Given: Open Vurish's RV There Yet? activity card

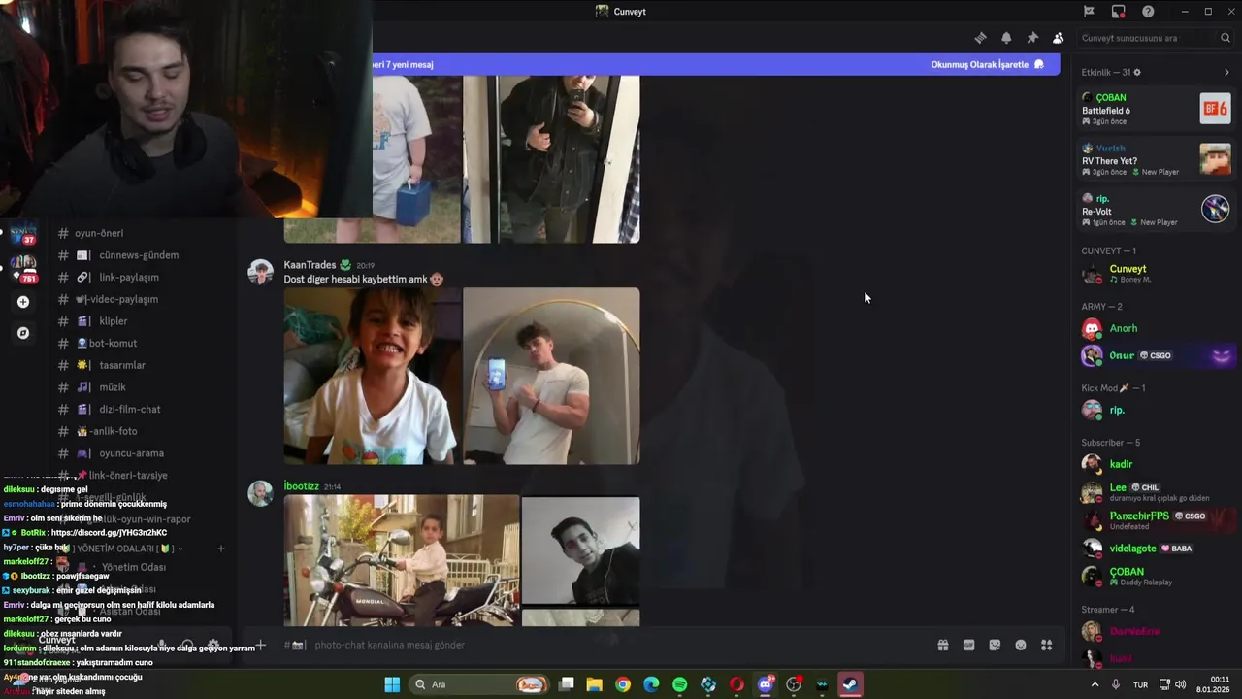Looking at the screenshot, I should click(x=1156, y=160).
